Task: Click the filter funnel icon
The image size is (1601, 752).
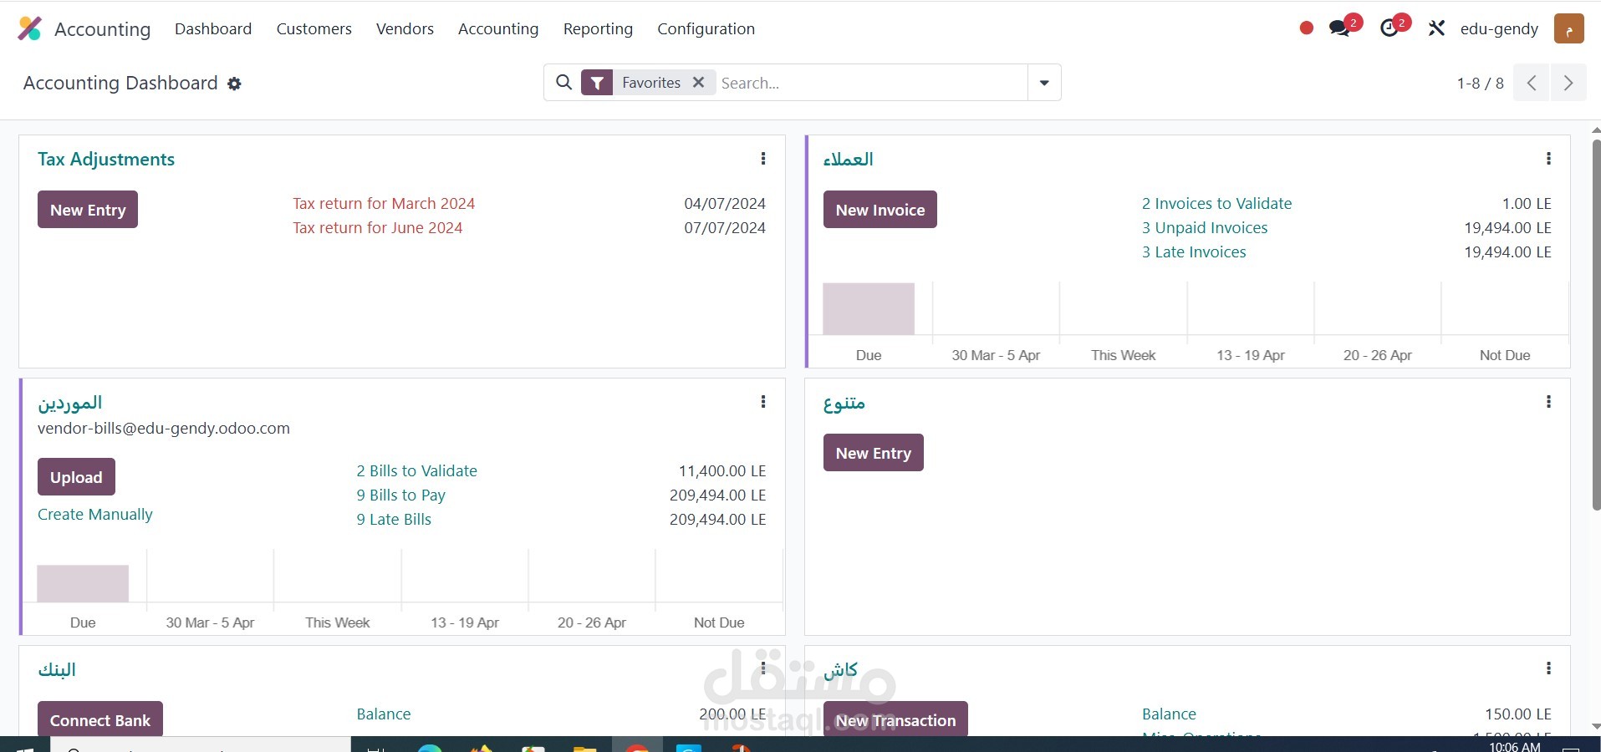Action: coord(597,83)
